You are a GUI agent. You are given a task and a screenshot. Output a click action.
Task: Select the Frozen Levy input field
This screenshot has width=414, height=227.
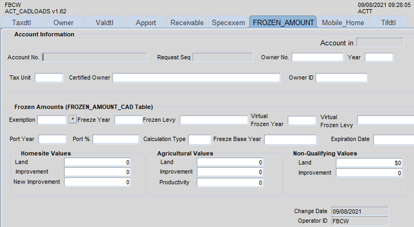click(213, 120)
